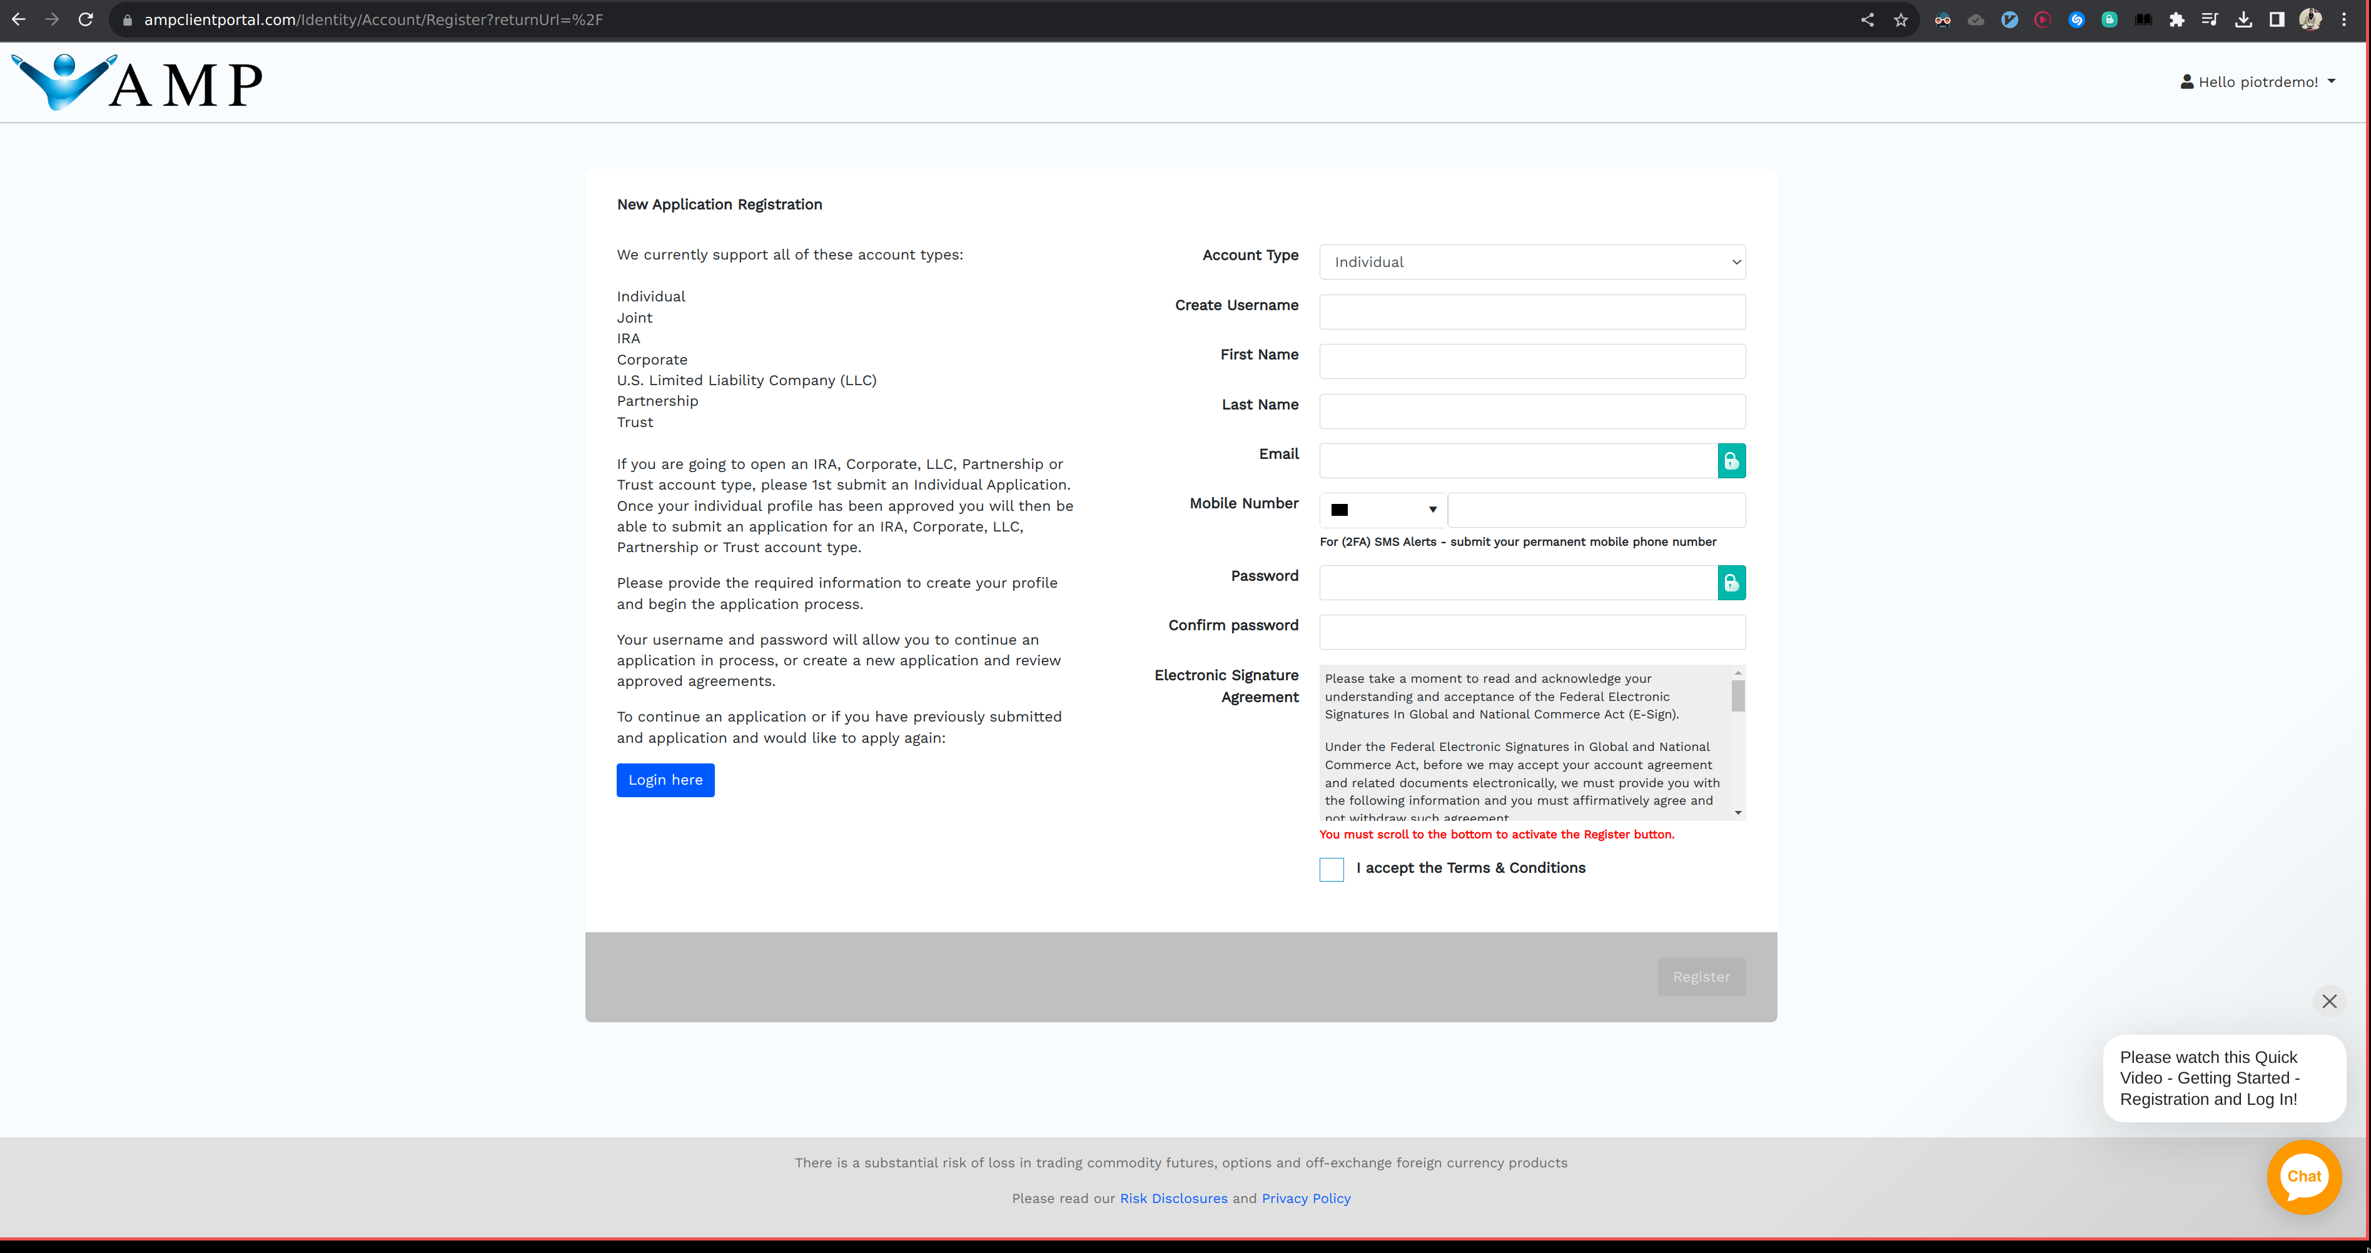Open the Extensions puzzle piece menu
This screenshot has width=2371, height=1253.
click(2176, 20)
